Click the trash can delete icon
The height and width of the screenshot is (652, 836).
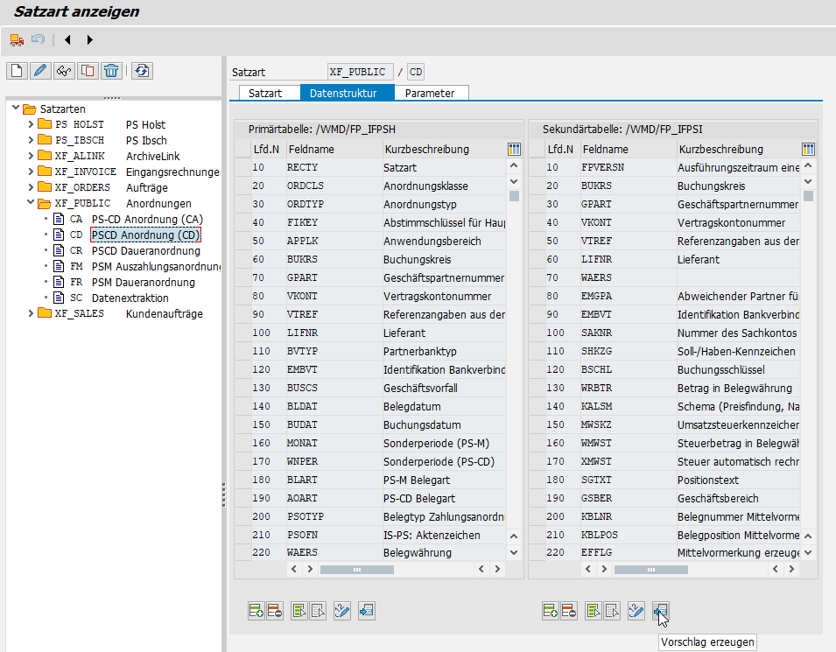(110, 71)
